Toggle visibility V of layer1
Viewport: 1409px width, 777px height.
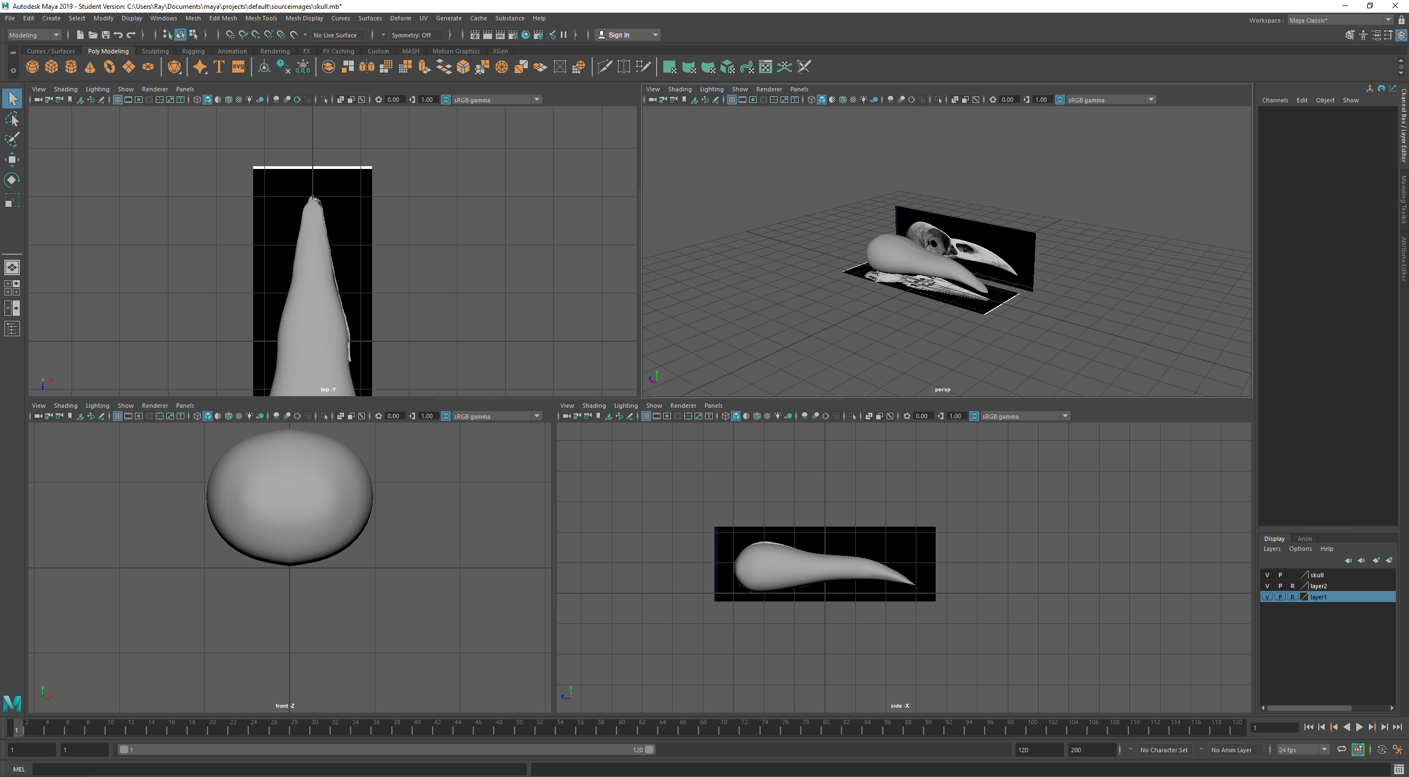1268,597
